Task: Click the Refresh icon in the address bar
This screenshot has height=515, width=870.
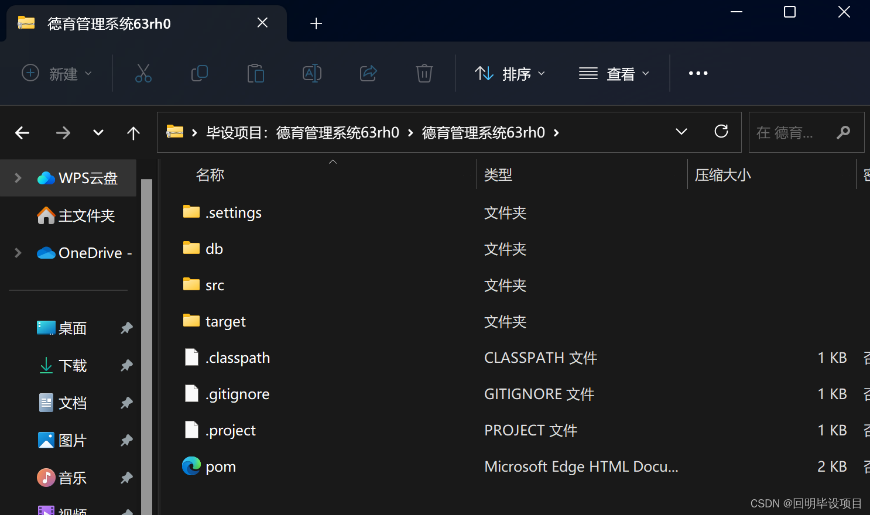Action: click(x=721, y=132)
